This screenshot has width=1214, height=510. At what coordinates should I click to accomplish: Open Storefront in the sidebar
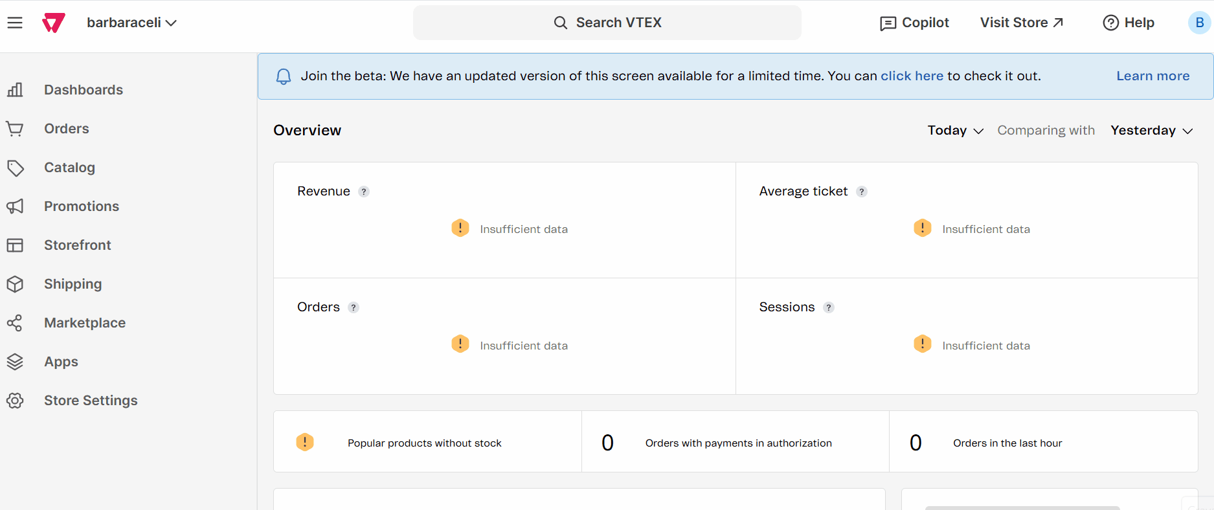tap(77, 245)
